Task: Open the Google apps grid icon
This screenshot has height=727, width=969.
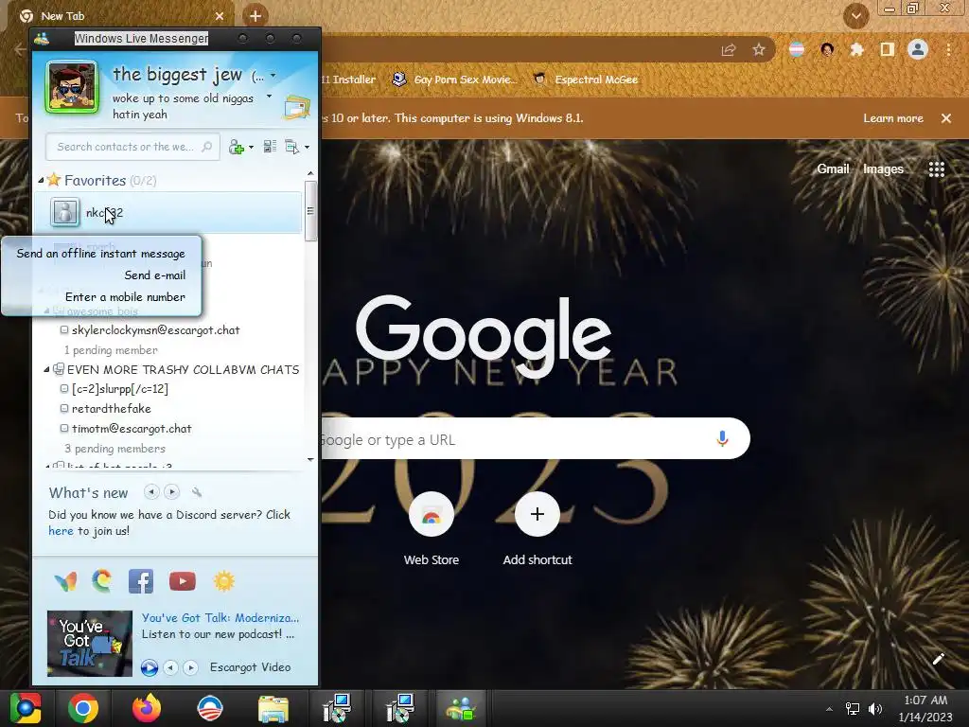Action: tap(936, 168)
